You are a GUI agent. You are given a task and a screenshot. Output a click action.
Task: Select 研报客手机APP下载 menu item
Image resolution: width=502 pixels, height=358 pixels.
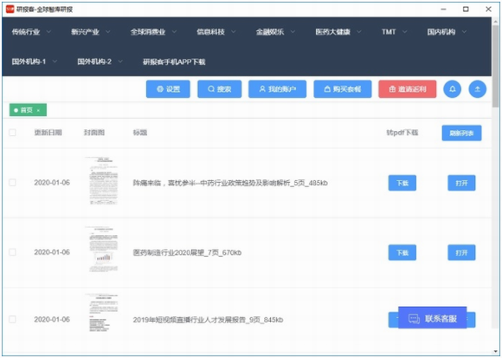[174, 62]
